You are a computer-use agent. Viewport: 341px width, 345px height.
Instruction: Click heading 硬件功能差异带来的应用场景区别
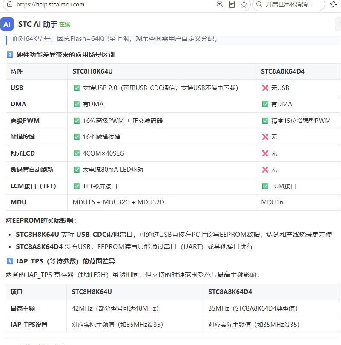pos(65,54)
